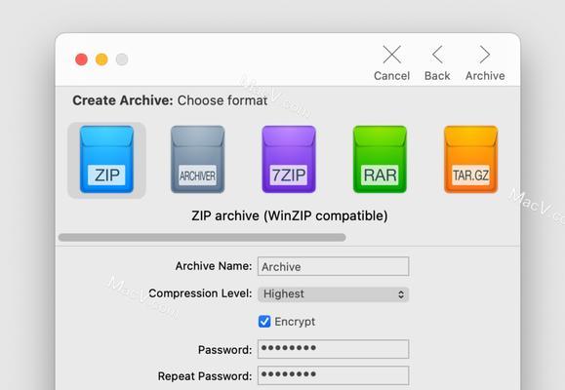Select the blue ZIP format icon
Image resolution: width=565 pixels, height=390 pixels.
point(106,160)
